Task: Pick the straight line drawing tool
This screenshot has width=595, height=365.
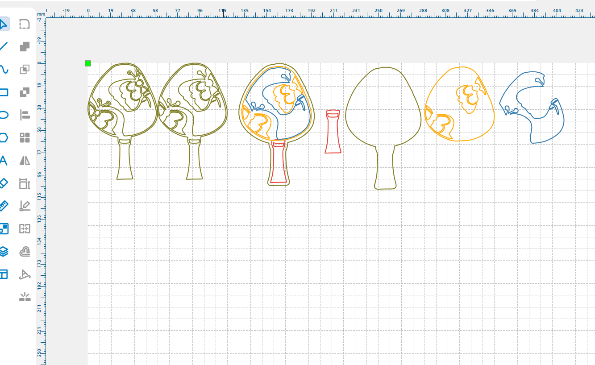Action: pyautogui.click(x=3, y=46)
